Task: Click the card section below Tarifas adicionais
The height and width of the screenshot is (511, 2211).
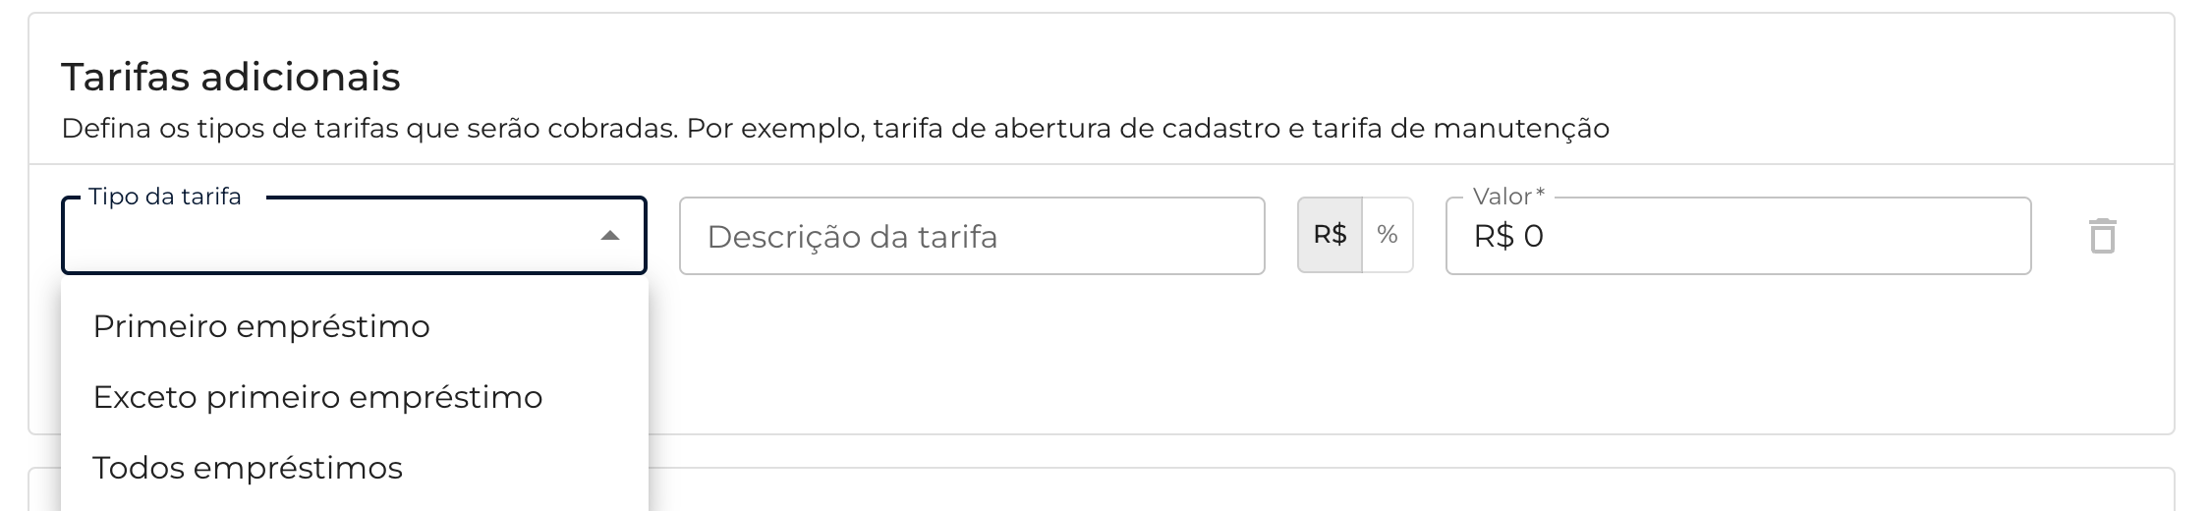Action: [x=1376, y=491]
